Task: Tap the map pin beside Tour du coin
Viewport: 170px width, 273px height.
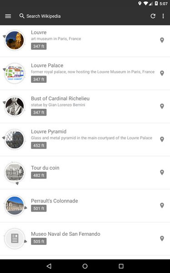Action: click(162, 172)
